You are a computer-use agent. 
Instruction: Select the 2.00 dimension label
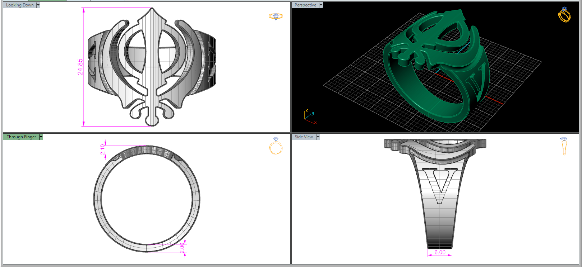[182, 248]
